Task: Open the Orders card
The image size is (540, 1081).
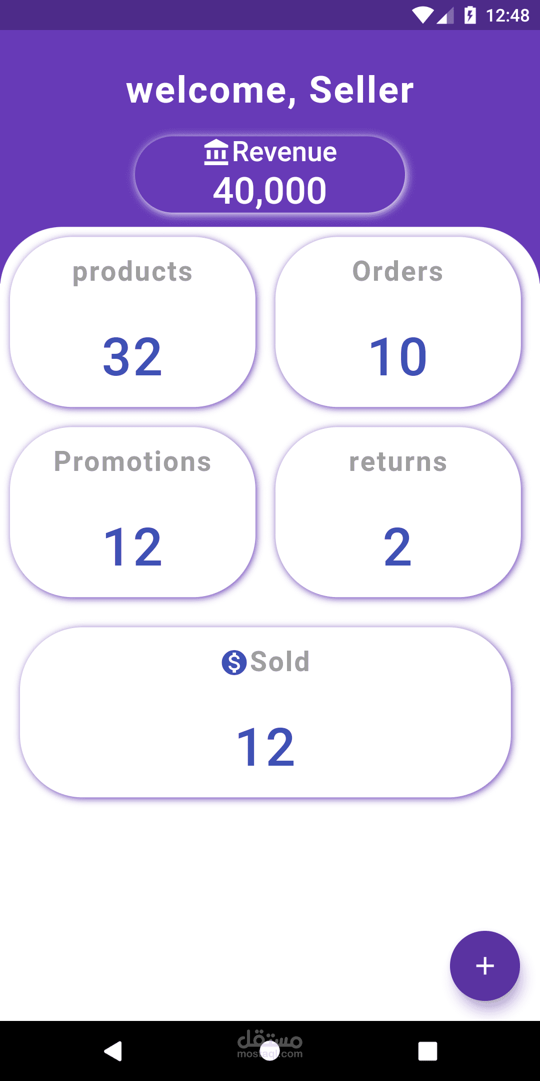Action: (x=398, y=322)
